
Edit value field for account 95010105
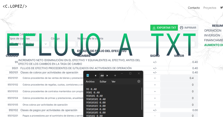click(179, 105)
